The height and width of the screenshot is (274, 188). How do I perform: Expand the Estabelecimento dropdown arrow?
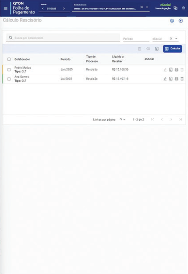click(x=147, y=7)
